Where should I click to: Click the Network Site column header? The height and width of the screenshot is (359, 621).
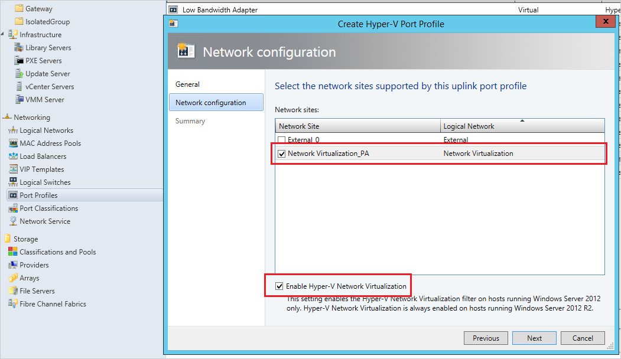pyautogui.click(x=357, y=126)
